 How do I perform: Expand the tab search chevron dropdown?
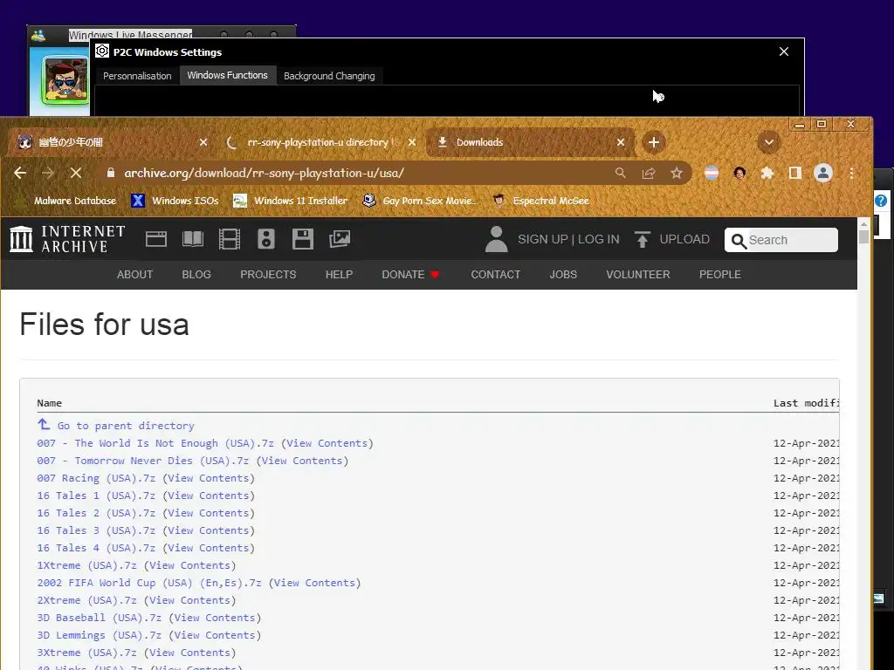pos(768,142)
